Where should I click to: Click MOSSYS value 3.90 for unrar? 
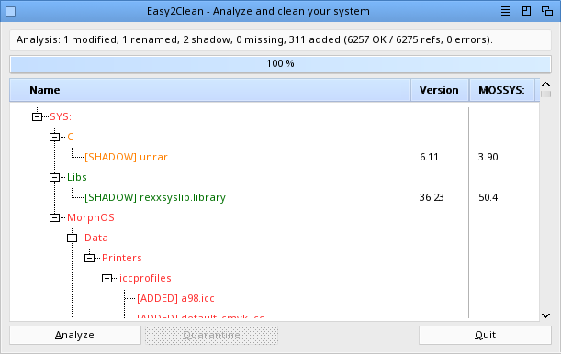488,157
